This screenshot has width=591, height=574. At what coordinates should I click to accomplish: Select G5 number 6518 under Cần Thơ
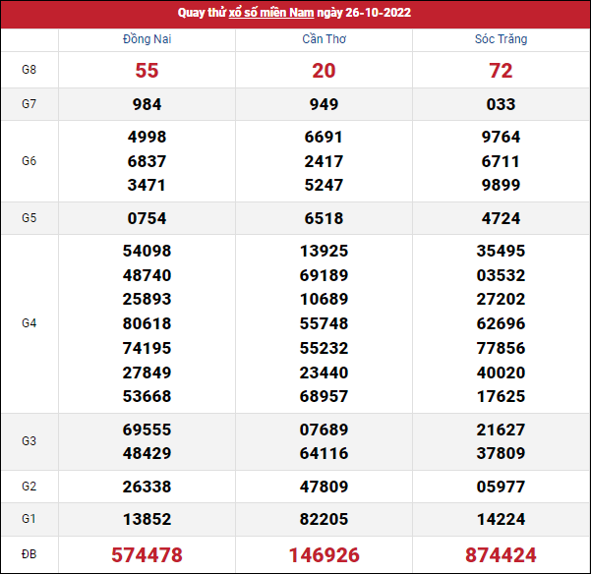(324, 218)
